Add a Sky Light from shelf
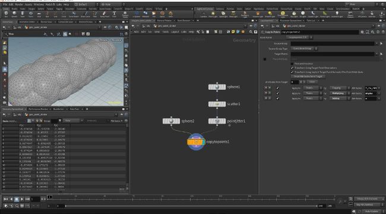 (x=294, y=14)
